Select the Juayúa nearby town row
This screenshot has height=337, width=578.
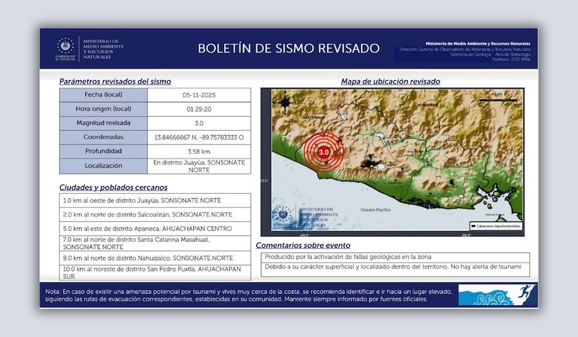click(155, 200)
